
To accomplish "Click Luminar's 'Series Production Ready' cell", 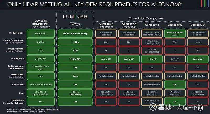I will (75, 33).
